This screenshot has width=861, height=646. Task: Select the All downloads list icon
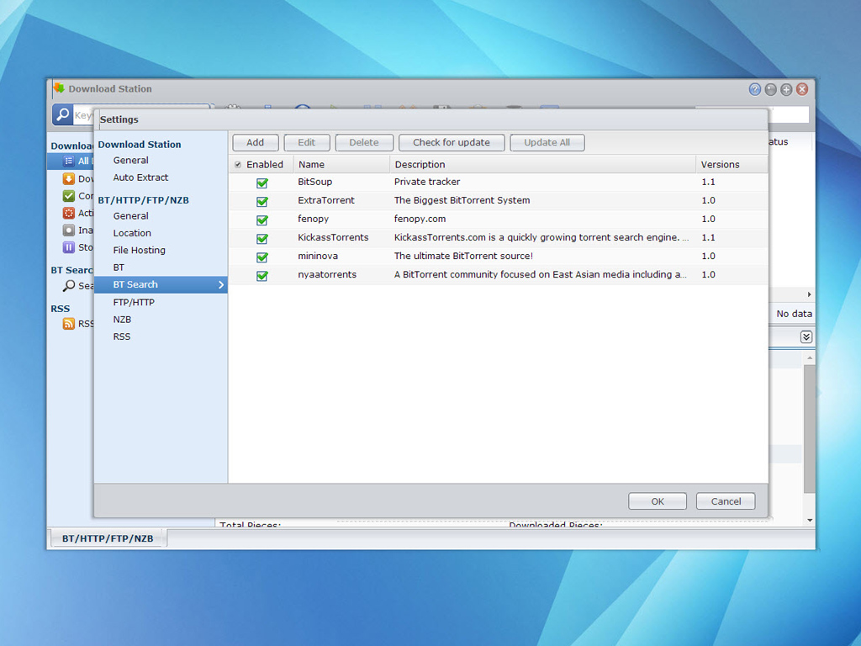point(69,161)
